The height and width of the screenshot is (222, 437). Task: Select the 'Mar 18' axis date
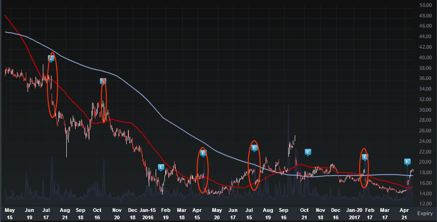[182, 214]
